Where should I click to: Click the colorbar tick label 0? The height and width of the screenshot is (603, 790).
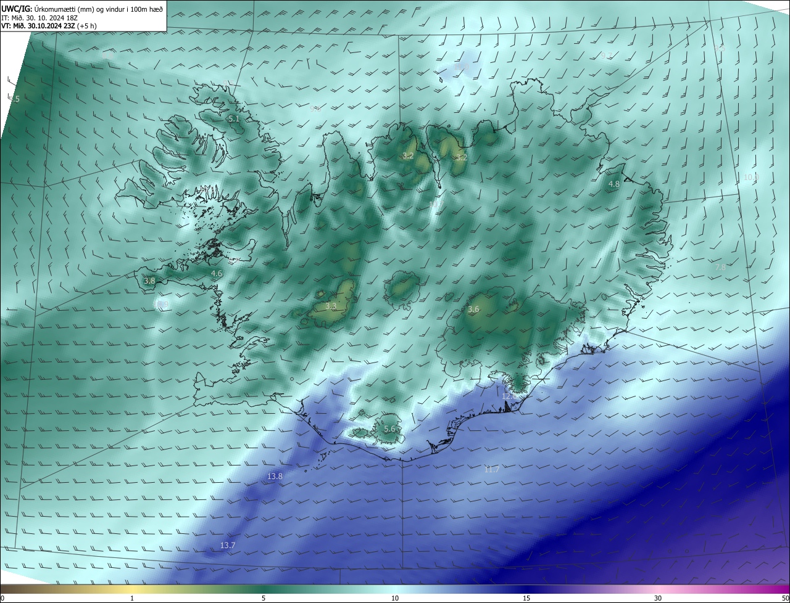2,598
